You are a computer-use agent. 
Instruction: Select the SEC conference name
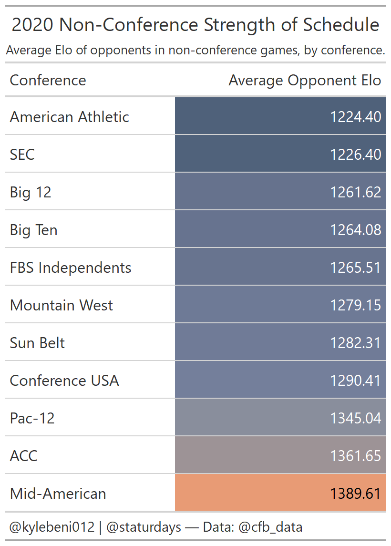(22, 155)
